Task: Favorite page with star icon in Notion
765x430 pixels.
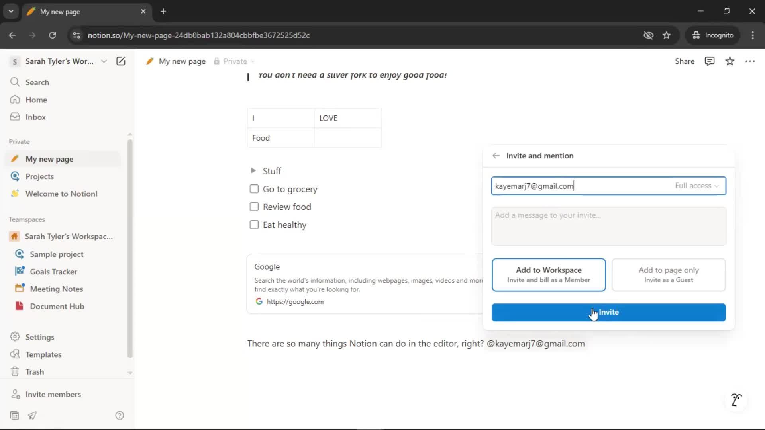Action: (730, 61)
